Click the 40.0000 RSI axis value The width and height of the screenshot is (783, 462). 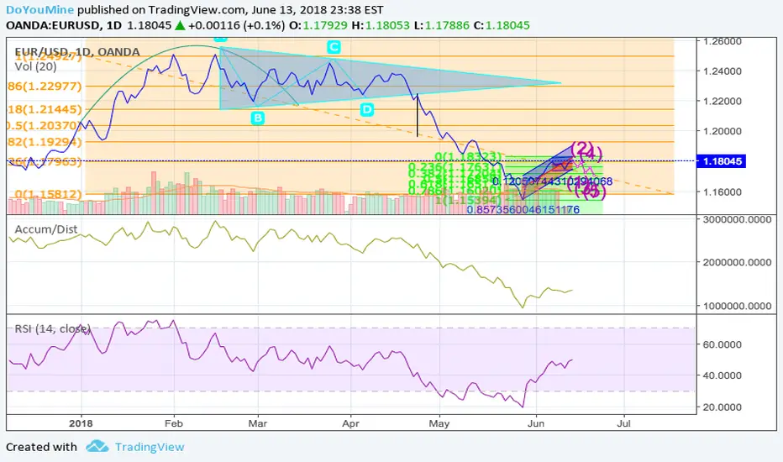[x=722, y=375]
